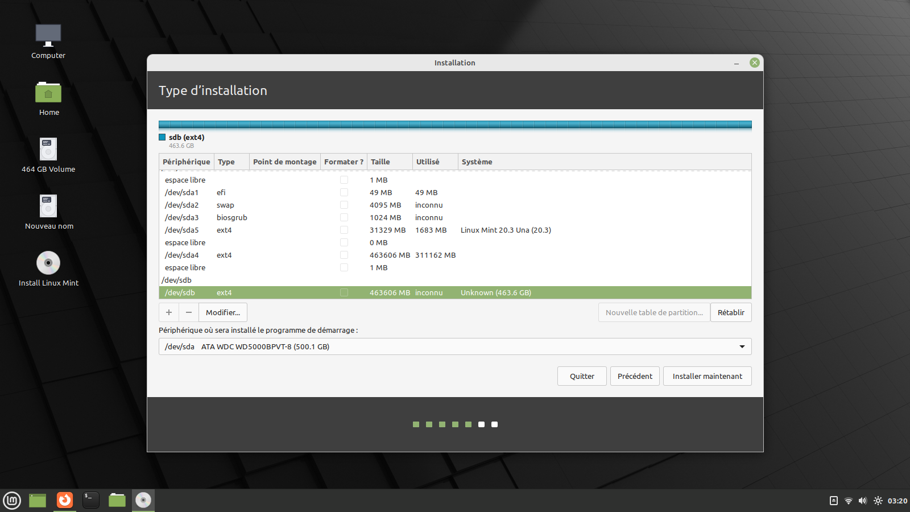The width and height of the screenshot is (910, 512).
Task: Select the /dev/sda2 swap partition row
Action: pyautogui.click(x=284, y=205)
